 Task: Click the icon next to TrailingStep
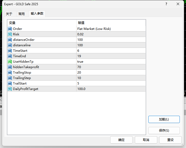click(10, 78)
